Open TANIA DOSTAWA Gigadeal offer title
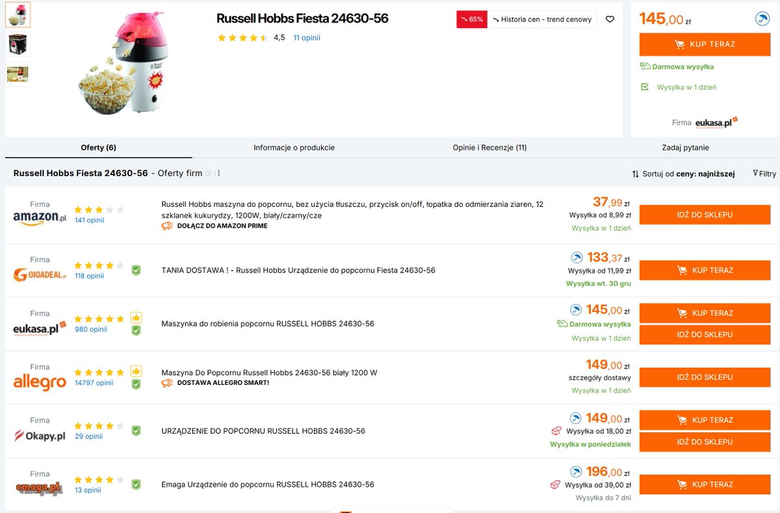The image size is (780, 513). (298, 270)
